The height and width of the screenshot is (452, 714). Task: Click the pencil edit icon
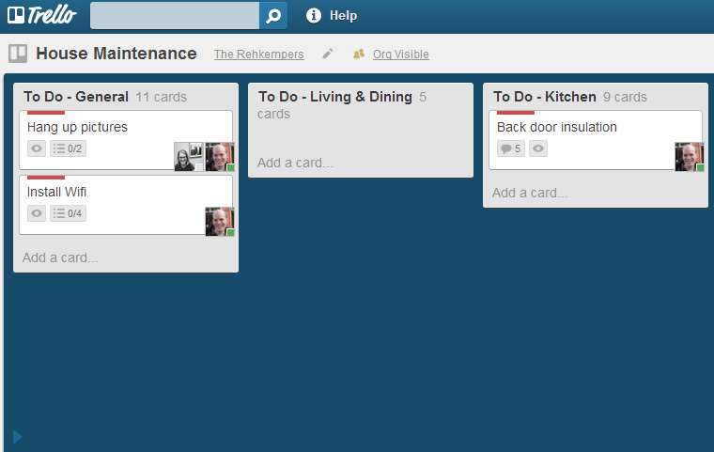[328, 54]
